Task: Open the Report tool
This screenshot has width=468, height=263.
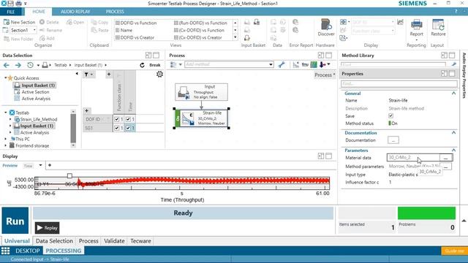Action: coord(416,25)
